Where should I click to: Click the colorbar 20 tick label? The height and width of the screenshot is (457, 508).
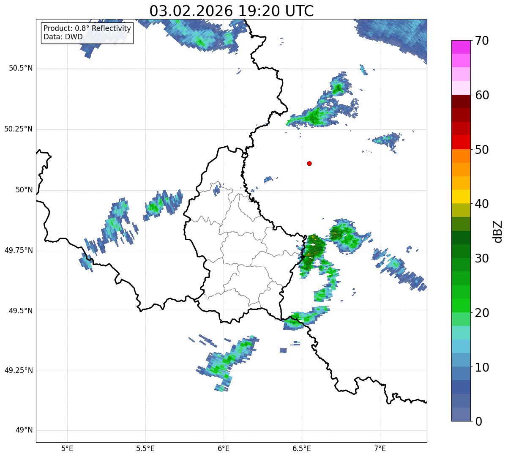tap(483, 313)
